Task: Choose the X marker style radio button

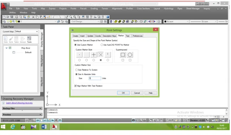Action: 101,60
